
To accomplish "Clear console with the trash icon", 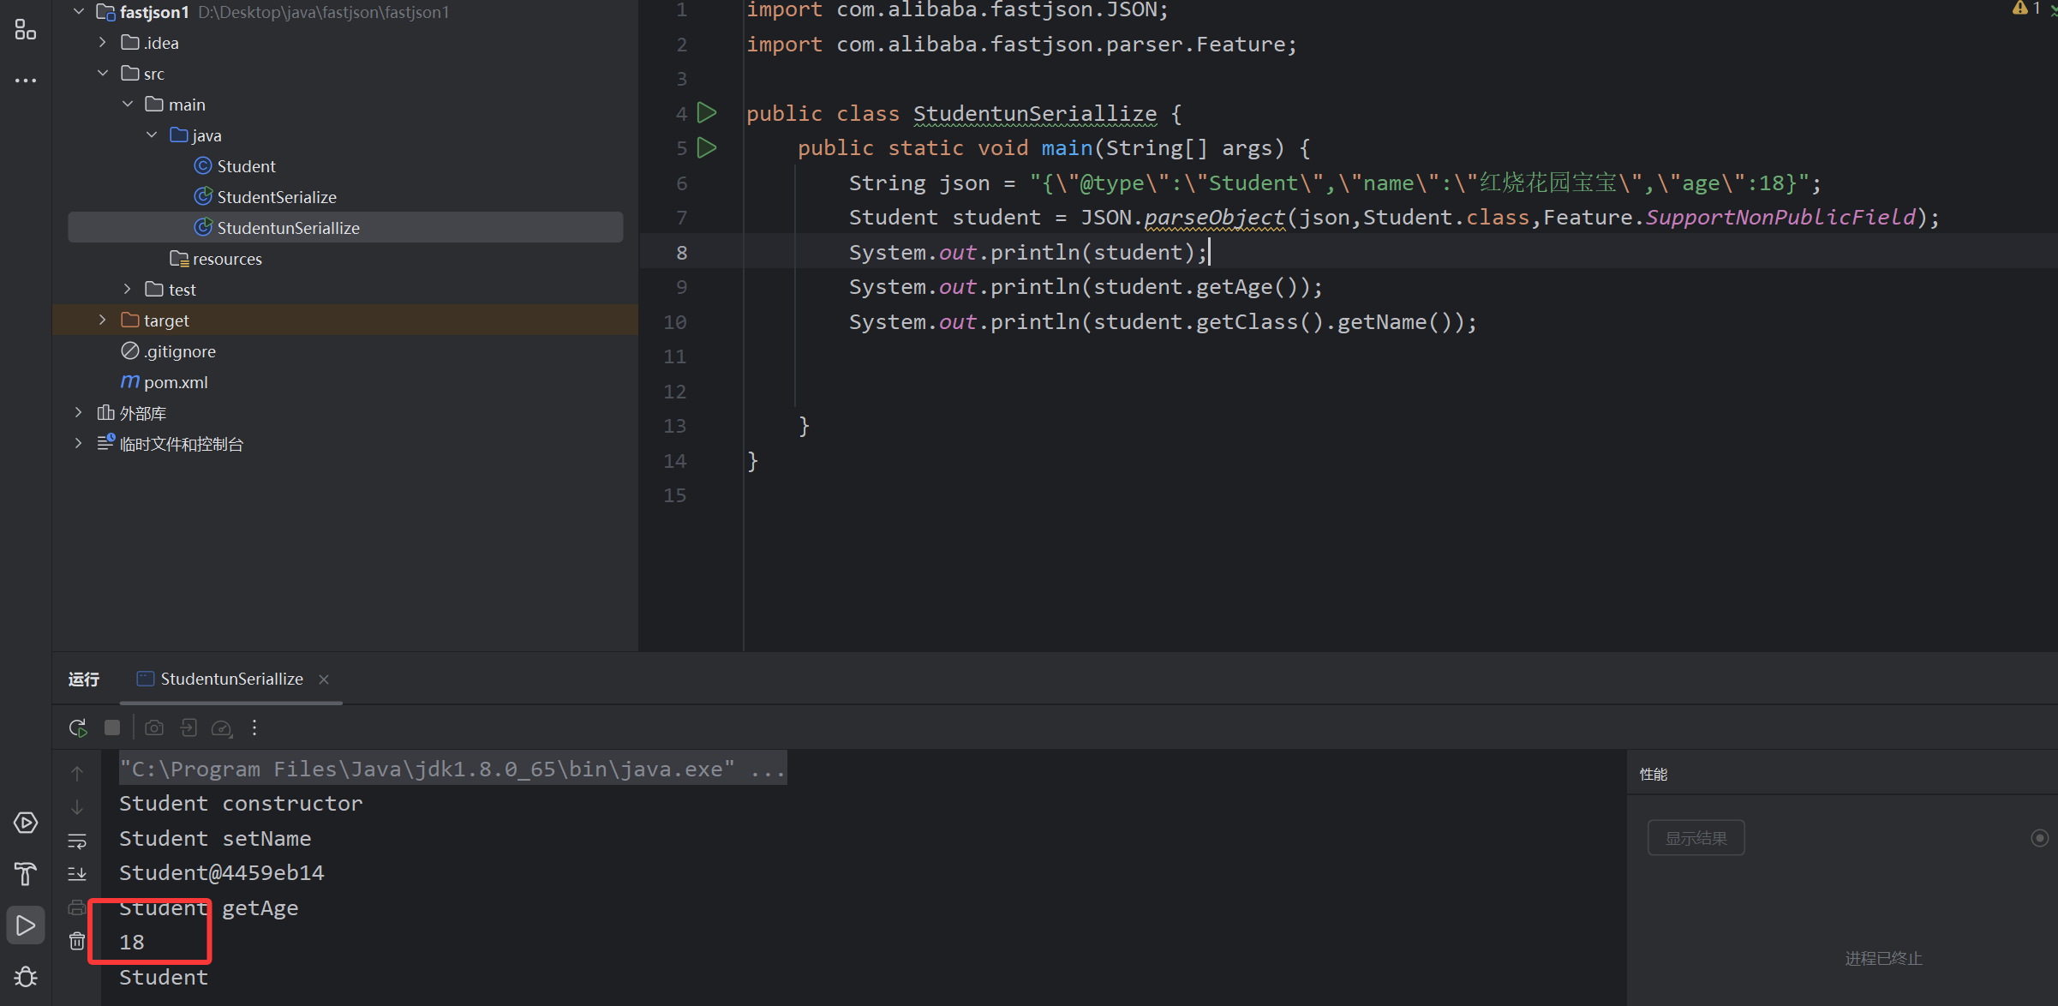I will point(77,941).
